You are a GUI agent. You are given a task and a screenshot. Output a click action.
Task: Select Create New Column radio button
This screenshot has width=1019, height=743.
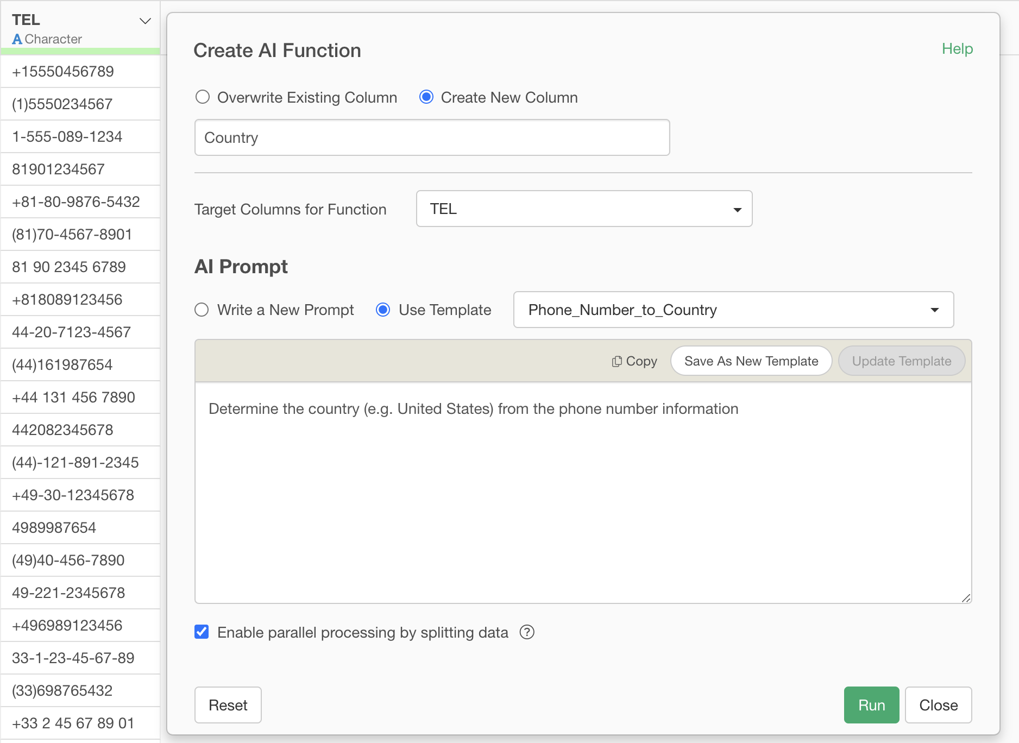(x=426, y=97)
